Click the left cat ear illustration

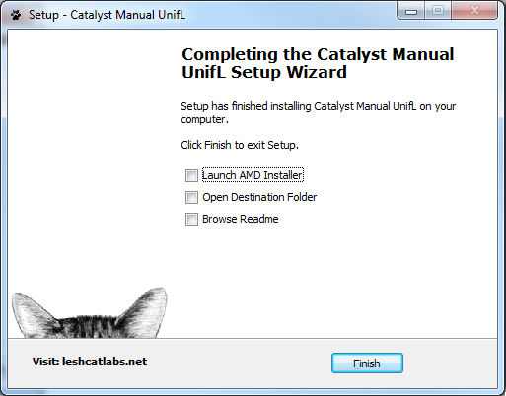(33, 313)
